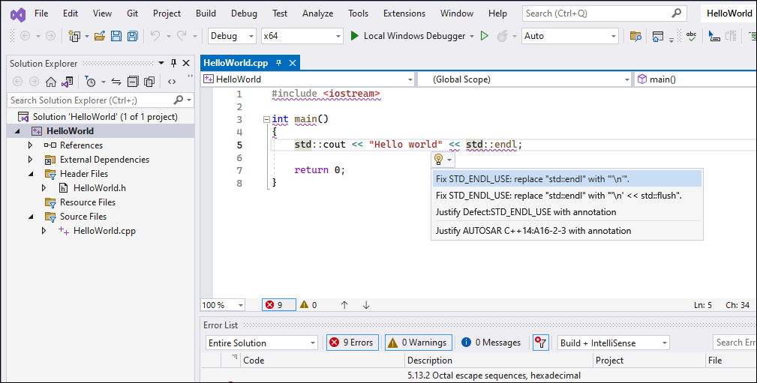Click the navigate up arrow in editor
Viewport: 757px width, 383px height.
coord(344,305)
